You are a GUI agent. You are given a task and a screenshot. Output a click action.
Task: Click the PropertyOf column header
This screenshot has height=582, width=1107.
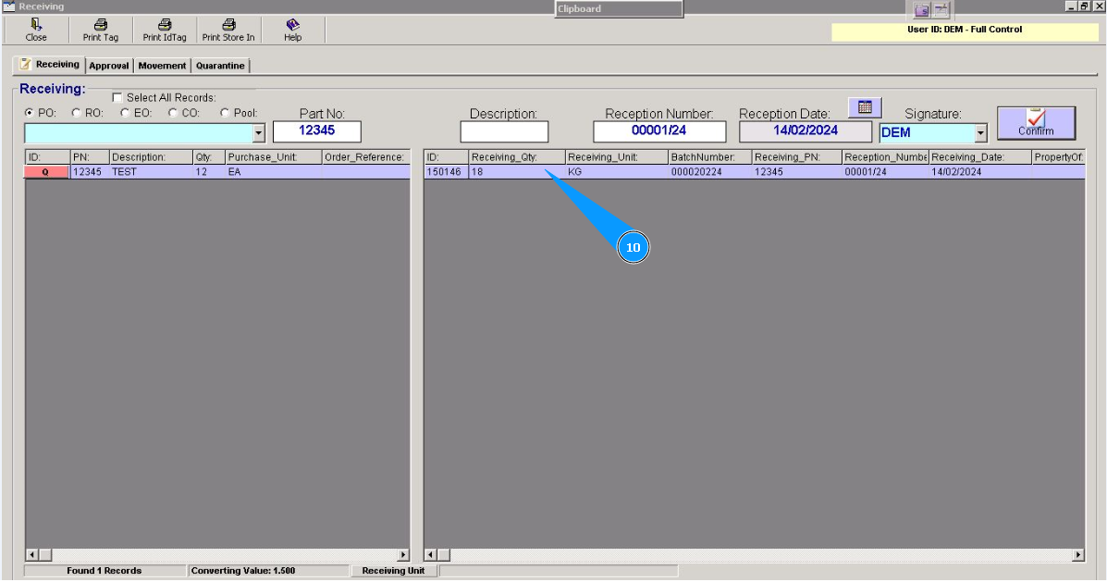point(1058,156)
